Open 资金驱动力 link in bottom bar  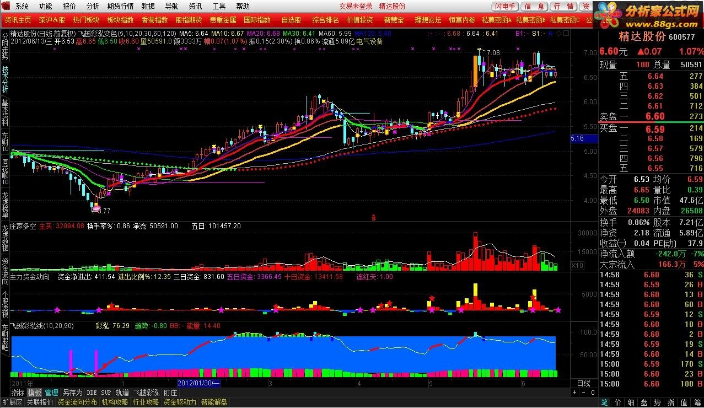[180, 402]
